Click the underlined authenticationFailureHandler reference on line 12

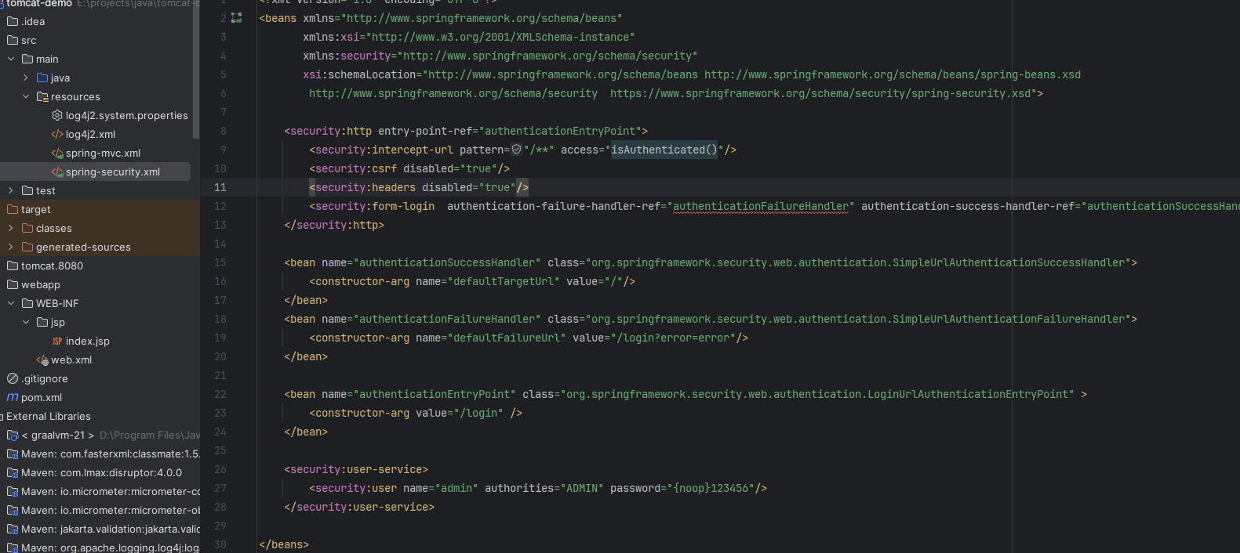point(761,206)
